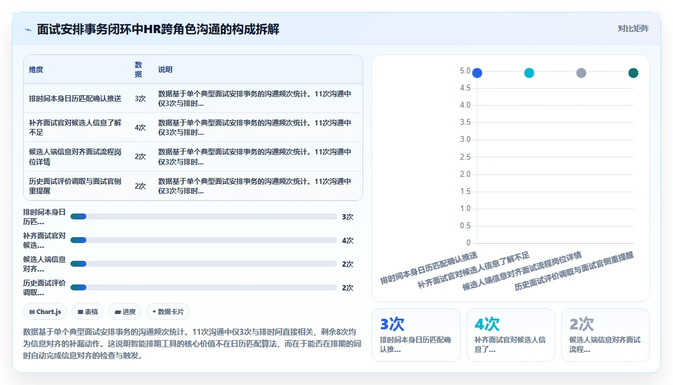Screen dimensions: 673x385
Task: Open the 3次 data card
Action: [x=416, y=335]
